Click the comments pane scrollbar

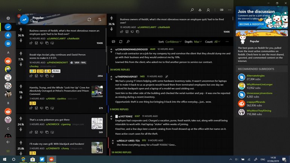coord(233,18)
